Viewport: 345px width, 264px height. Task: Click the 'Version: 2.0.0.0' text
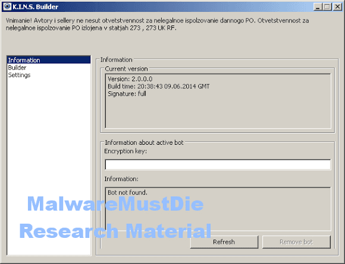click(130, 79)
